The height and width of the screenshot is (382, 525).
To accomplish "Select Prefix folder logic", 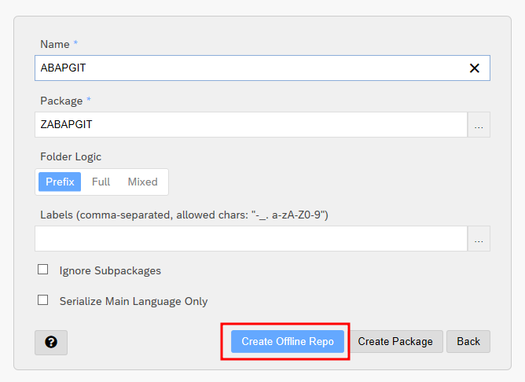I will coord(60,182).
